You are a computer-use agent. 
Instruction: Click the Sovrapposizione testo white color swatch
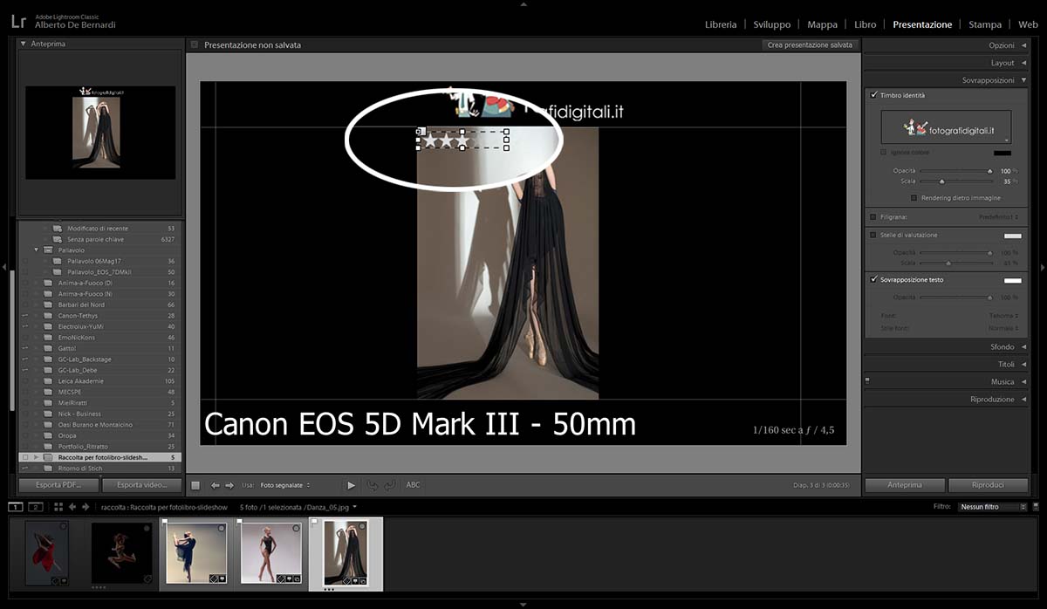coord(1012,280)
